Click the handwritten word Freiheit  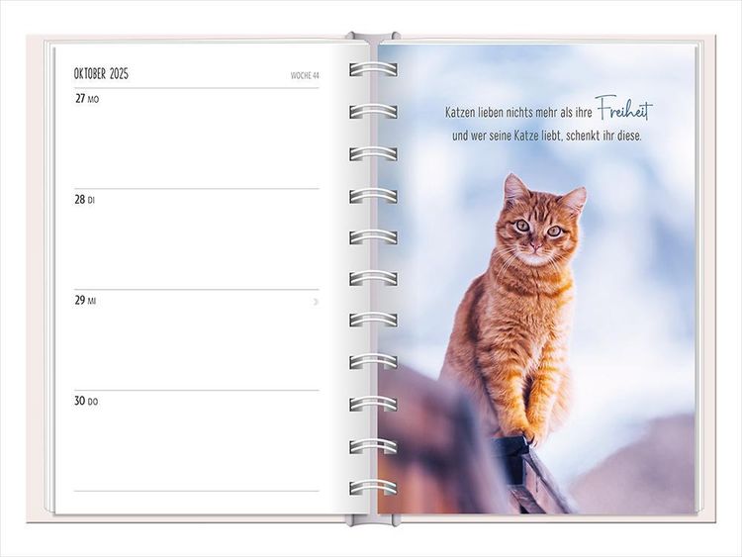623,111
